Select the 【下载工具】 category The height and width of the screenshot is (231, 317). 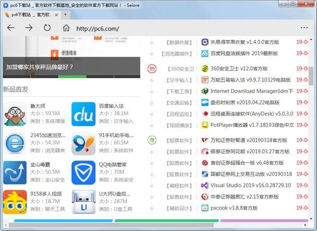[179, 92]
